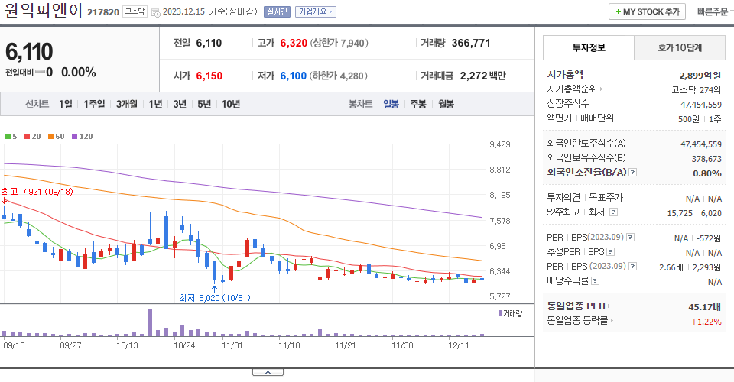Click the 시가총액순위 link

(572, 89)
